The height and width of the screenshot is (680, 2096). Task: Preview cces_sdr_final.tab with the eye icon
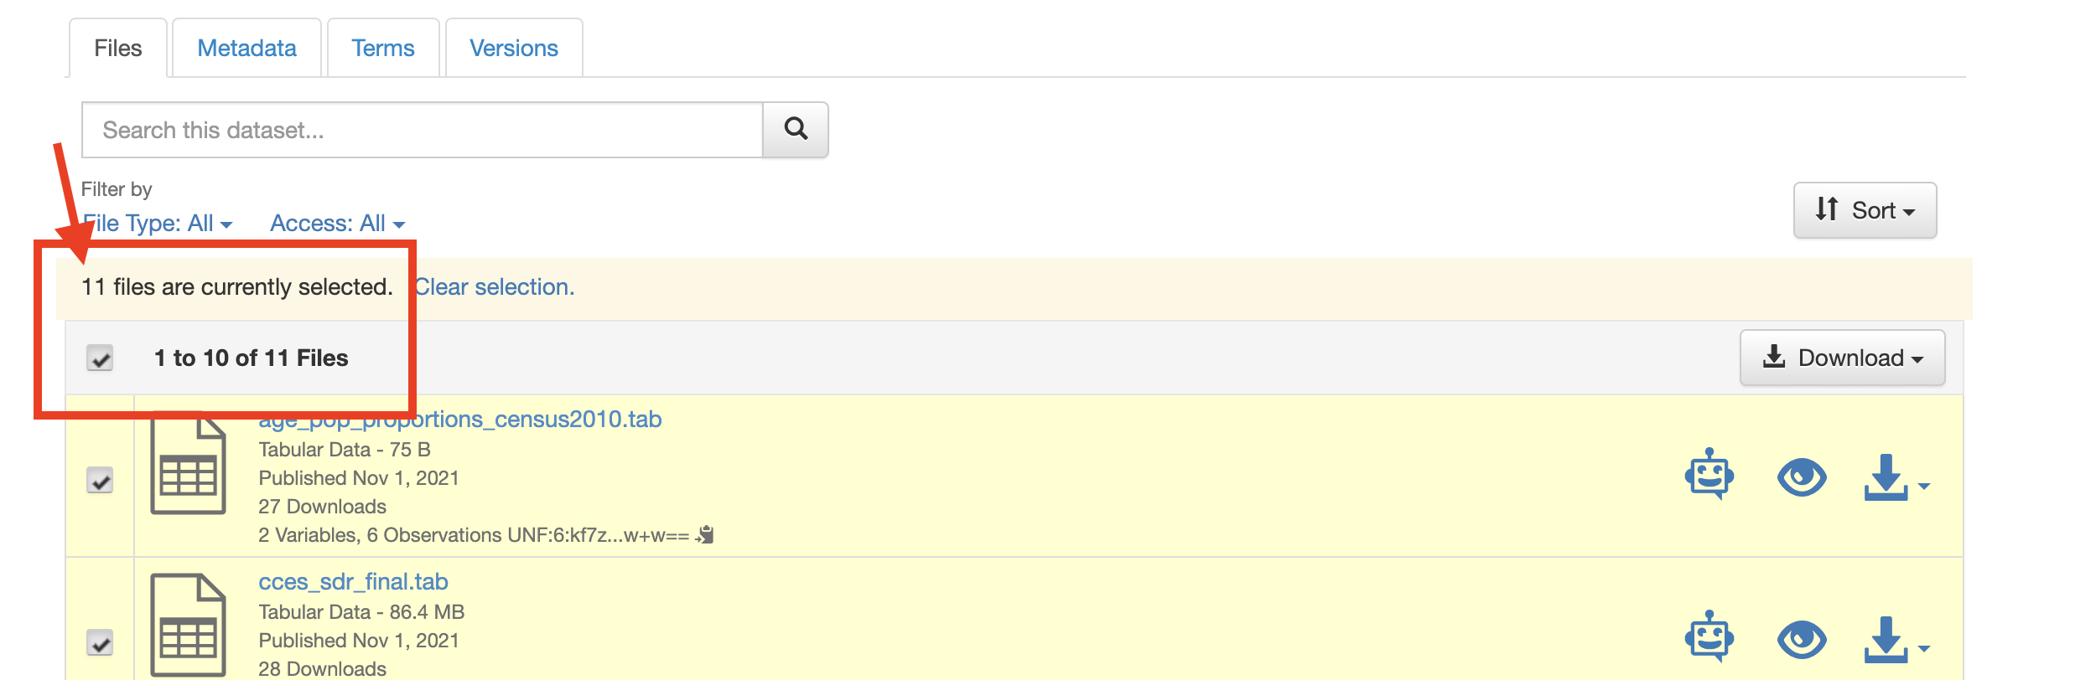[1801, 640]
